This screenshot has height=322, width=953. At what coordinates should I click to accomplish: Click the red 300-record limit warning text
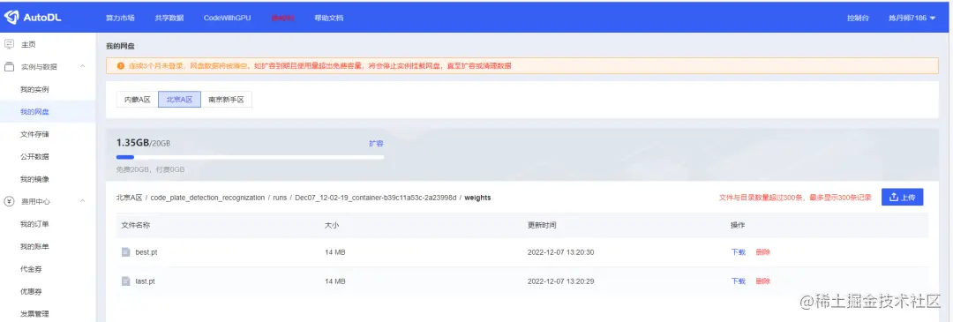coord(795,198)
